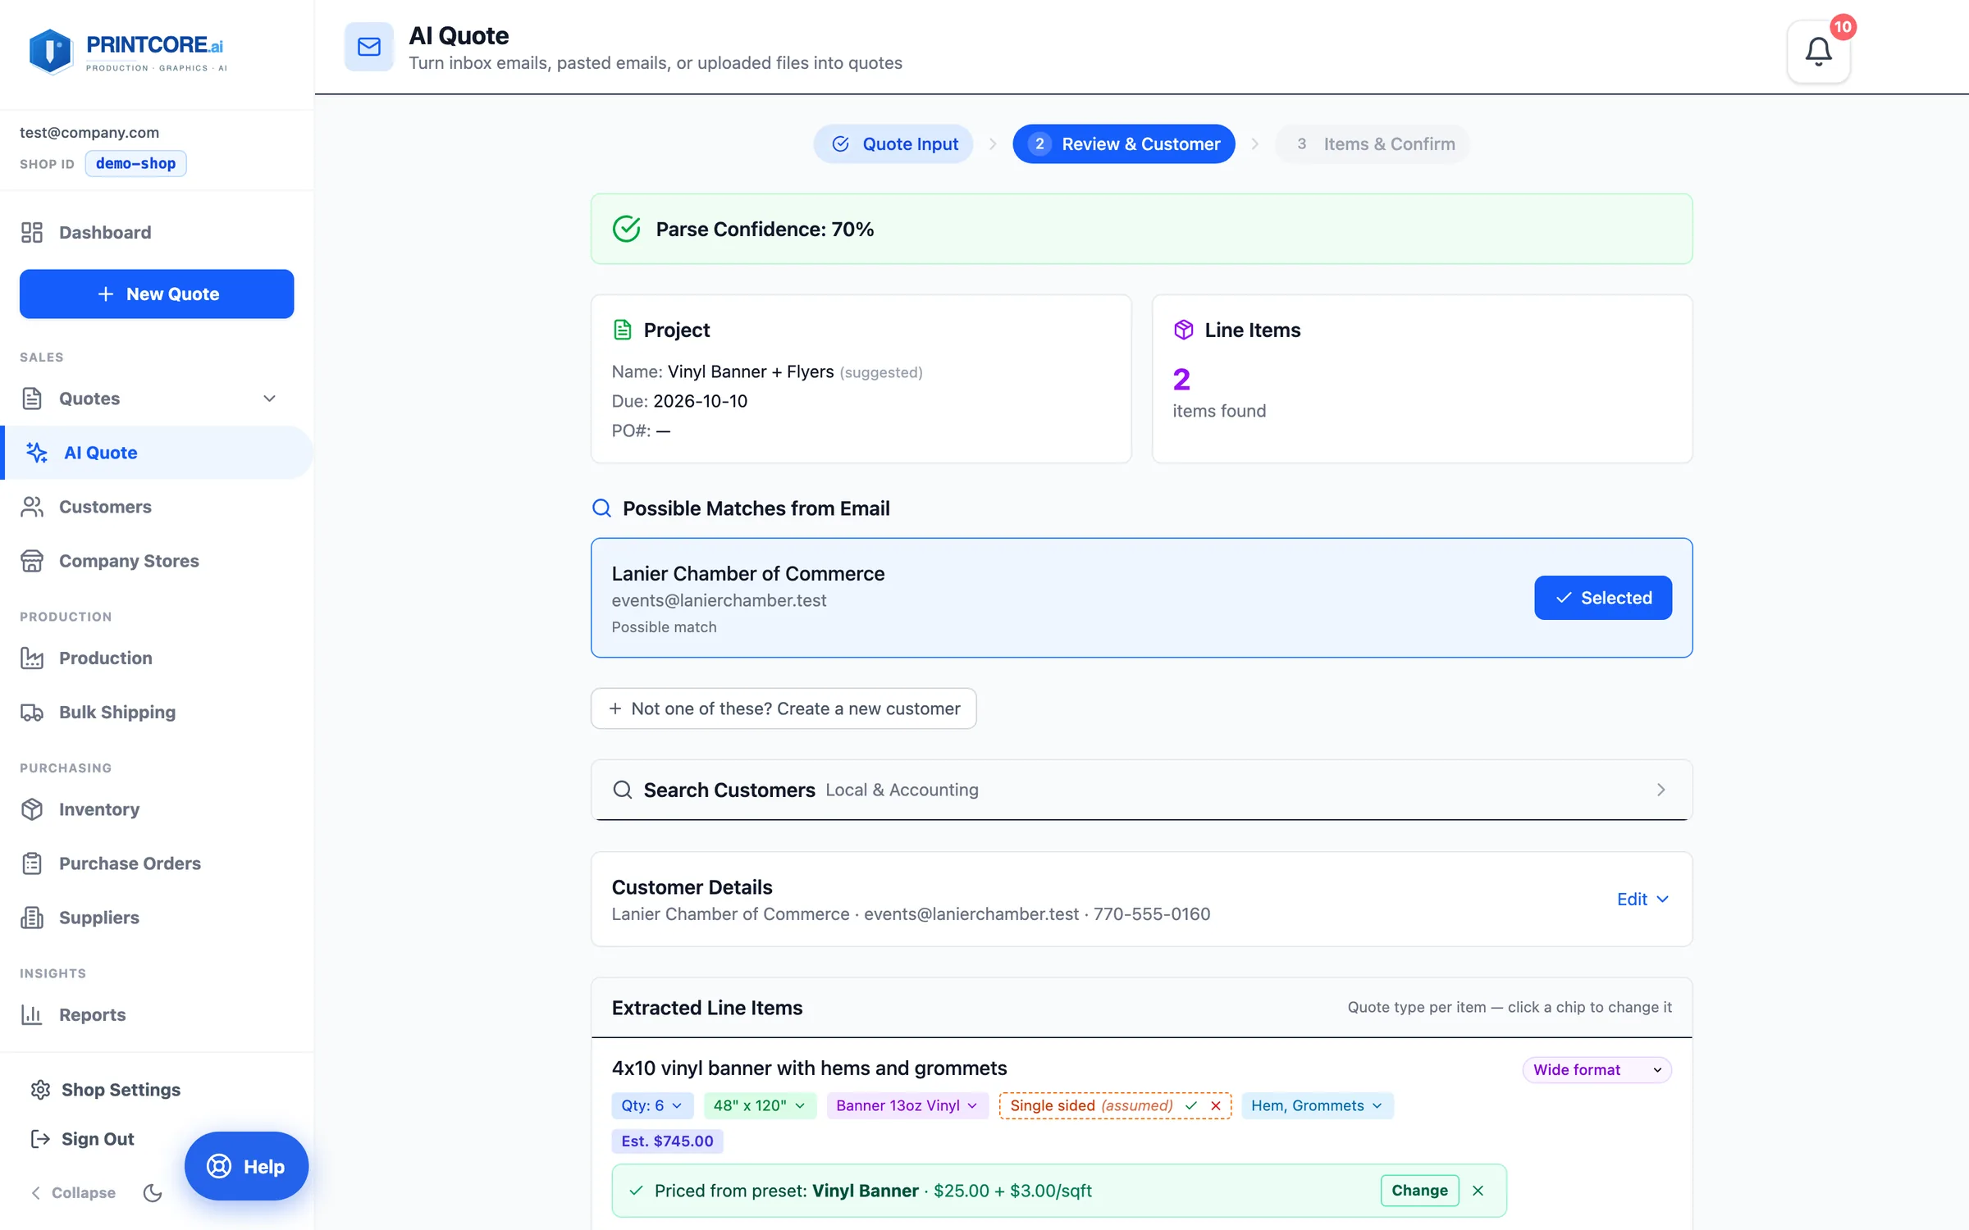This screenshot has height=1230, width=1969.
Task: Jump to Items & Confirm step
Action: (1373, 144)
